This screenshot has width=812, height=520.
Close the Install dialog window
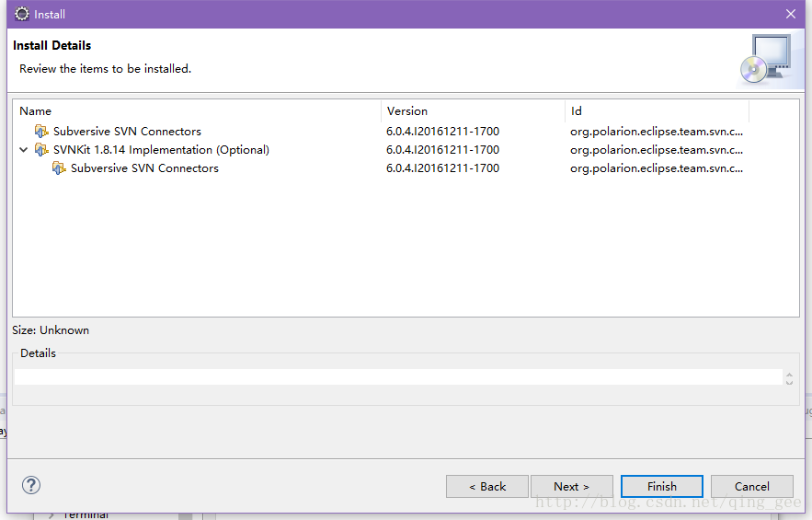coord(791,14)
